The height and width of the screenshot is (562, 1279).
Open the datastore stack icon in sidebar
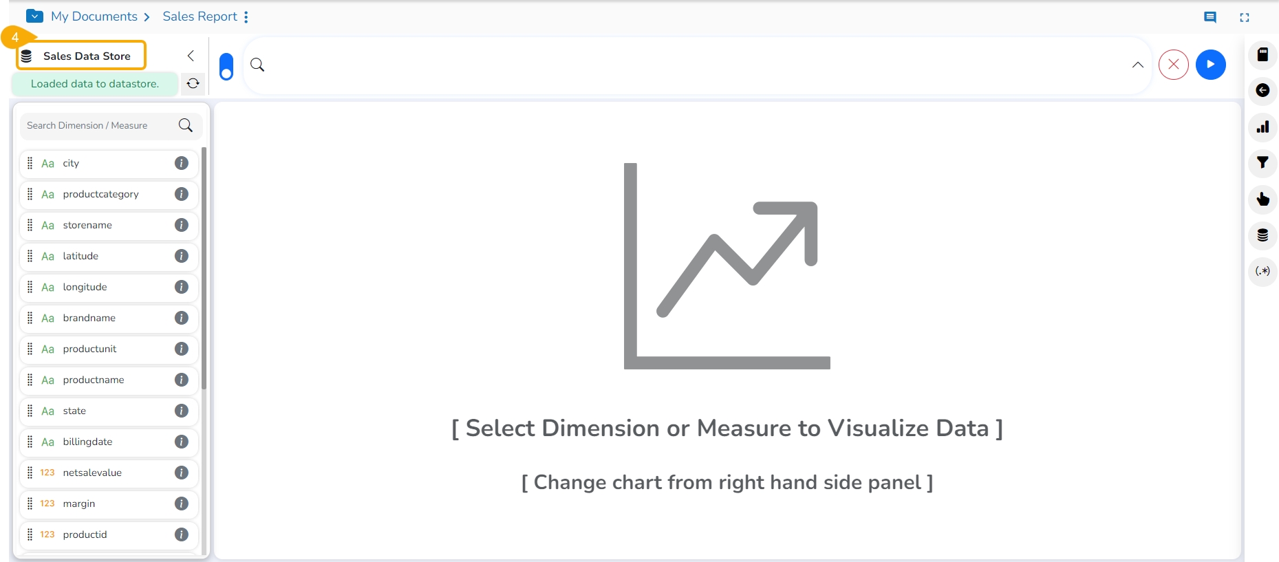click(x=1262, y=235)
